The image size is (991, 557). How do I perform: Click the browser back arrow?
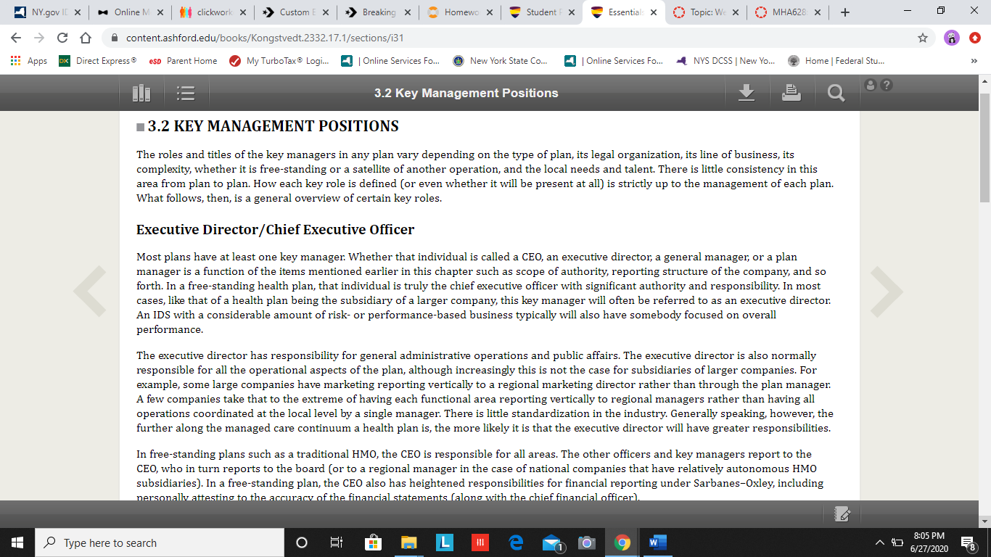(17, 38)
